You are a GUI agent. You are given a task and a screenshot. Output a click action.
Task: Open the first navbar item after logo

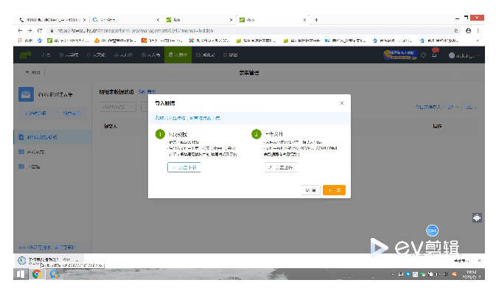point(46,55)
